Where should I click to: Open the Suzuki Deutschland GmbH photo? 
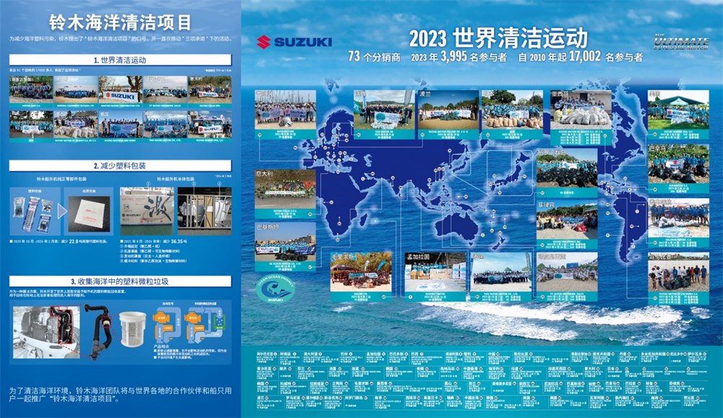coord(120,124)
